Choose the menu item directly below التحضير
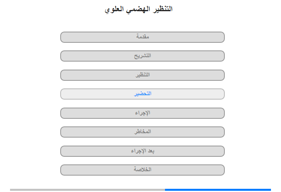 tap(143, 113)
